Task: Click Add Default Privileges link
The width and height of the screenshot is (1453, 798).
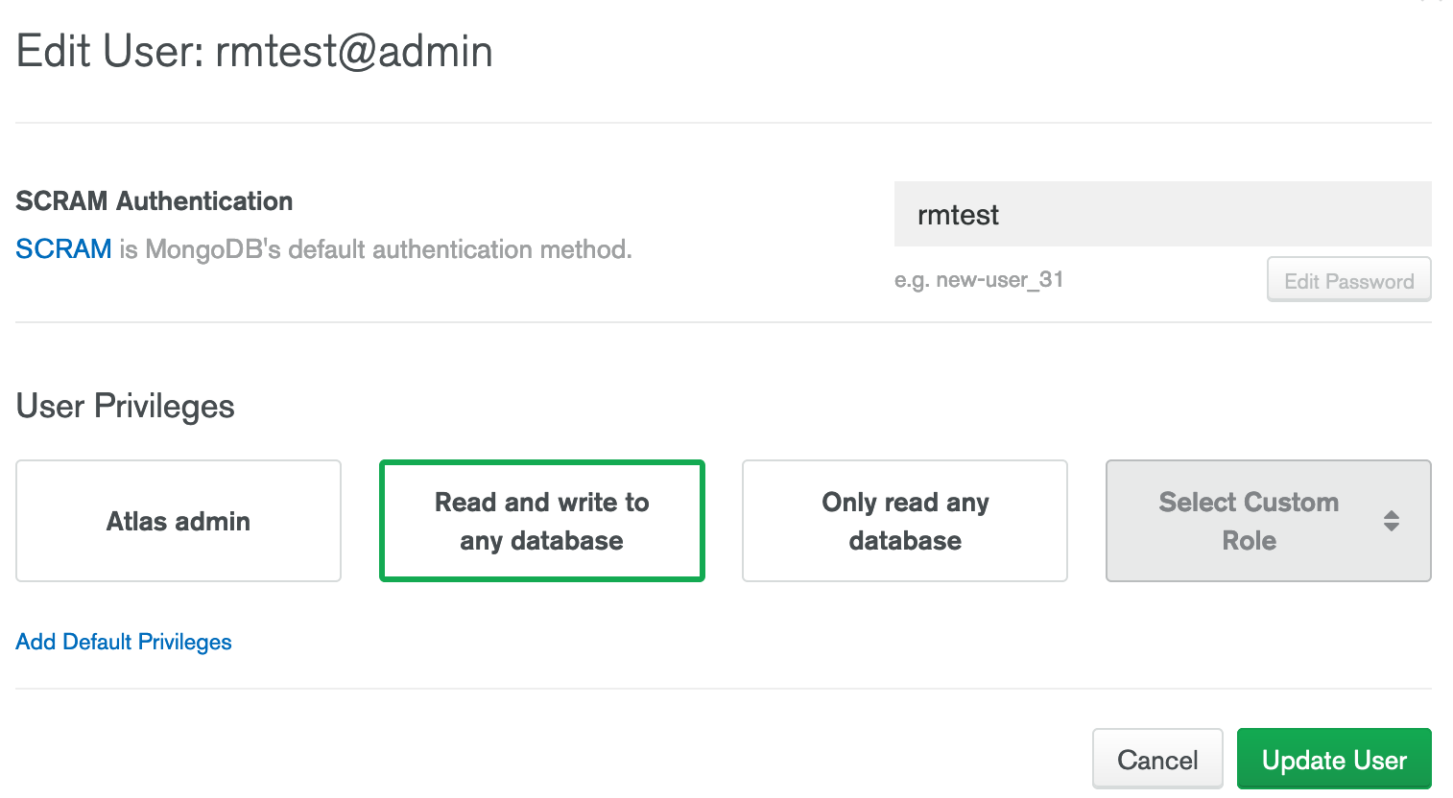Action: pos(124,642)
